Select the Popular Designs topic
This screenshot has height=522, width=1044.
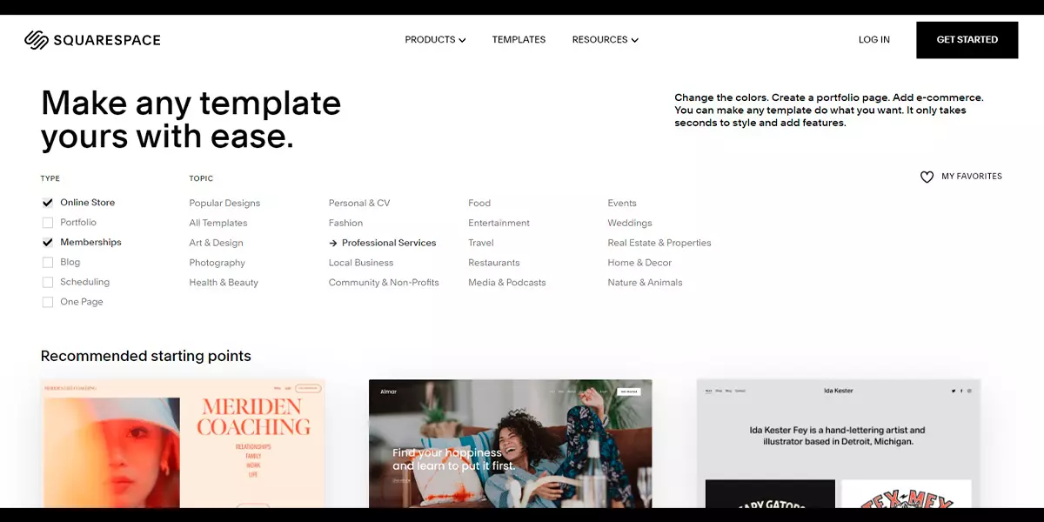(224, 203)
